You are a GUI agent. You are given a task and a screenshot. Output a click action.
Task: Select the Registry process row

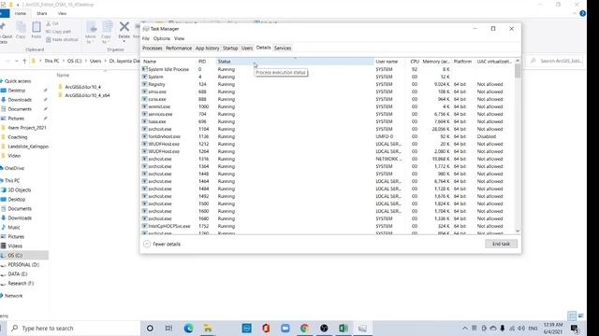(328, 84)
